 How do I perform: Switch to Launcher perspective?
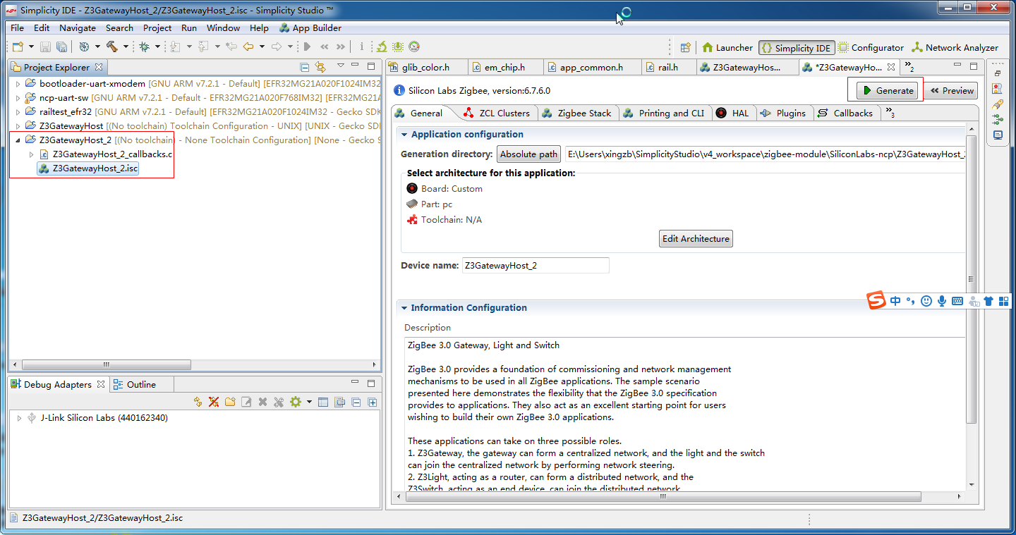pyautogui.click(x=727, y=48)
